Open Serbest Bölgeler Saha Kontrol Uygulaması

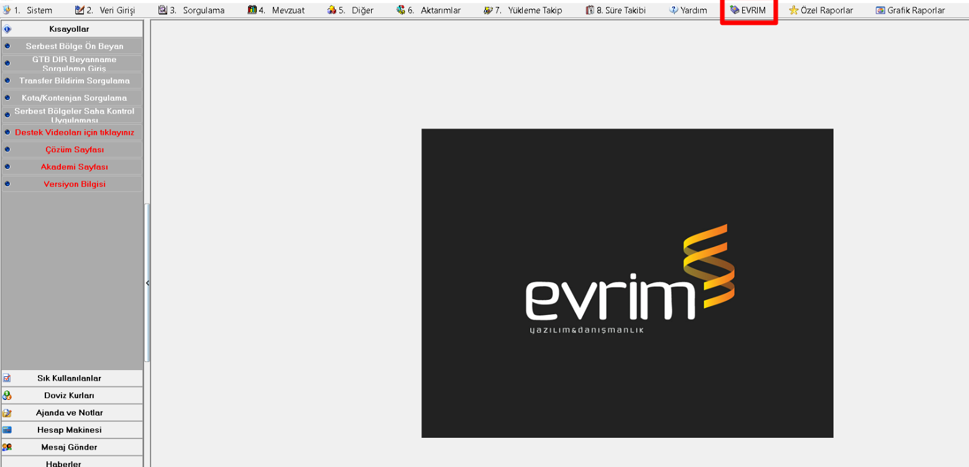(72, 115)
